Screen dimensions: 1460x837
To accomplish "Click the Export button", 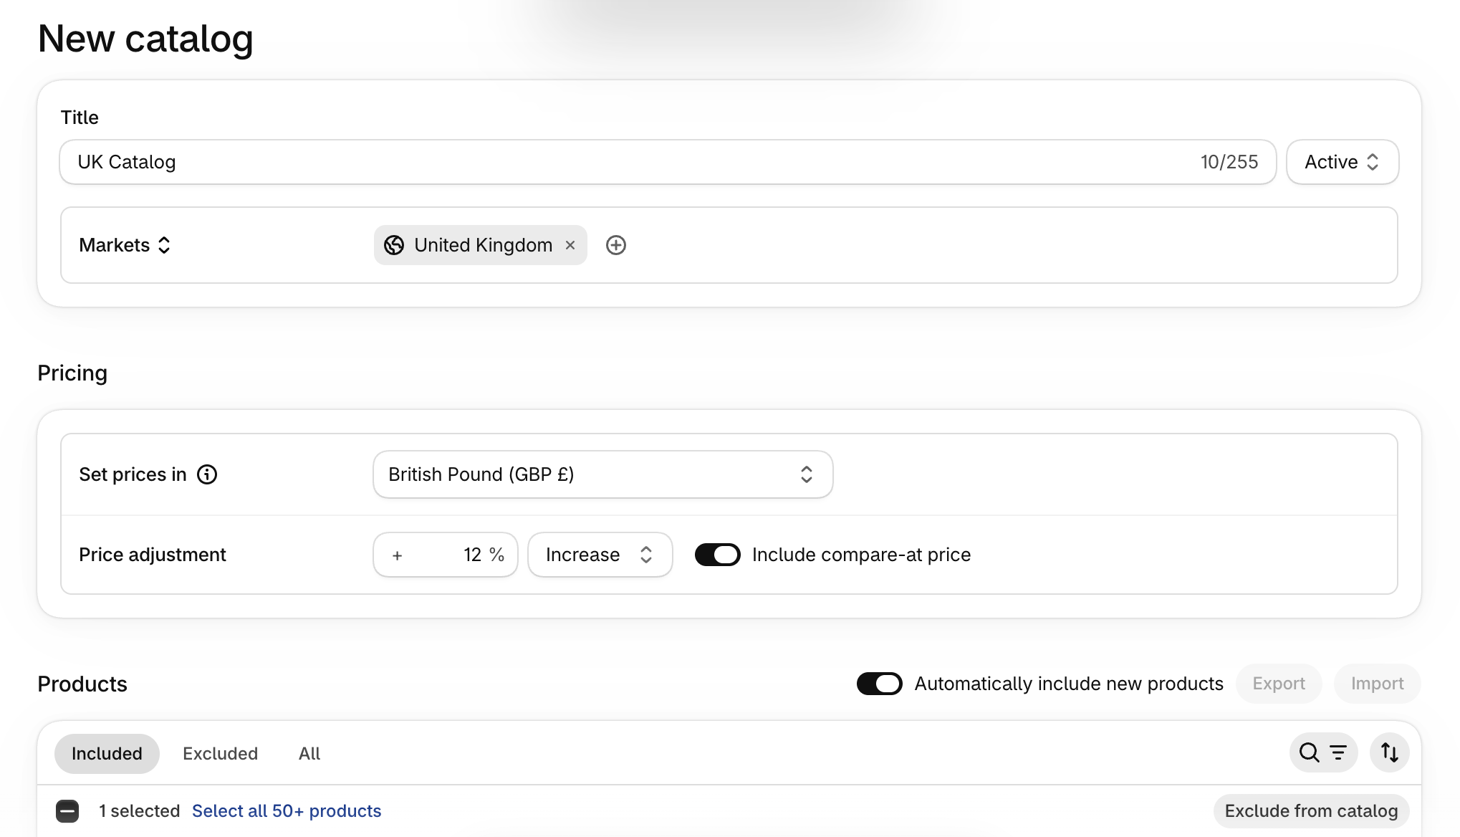I will tap(1279, 684).
